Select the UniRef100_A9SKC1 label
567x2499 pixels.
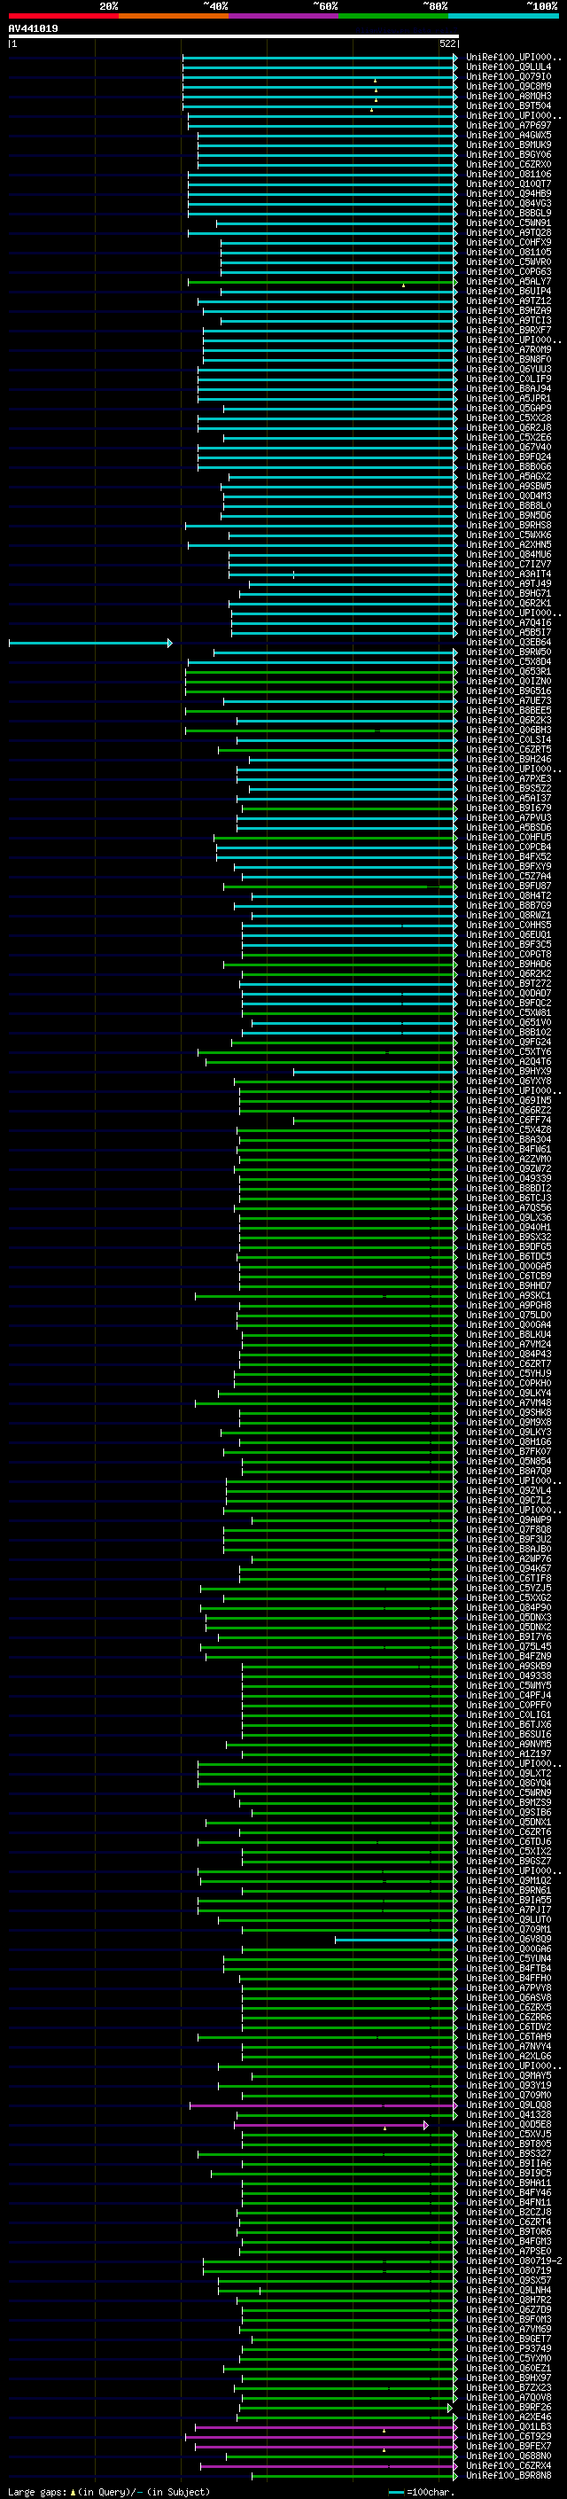509,1295
